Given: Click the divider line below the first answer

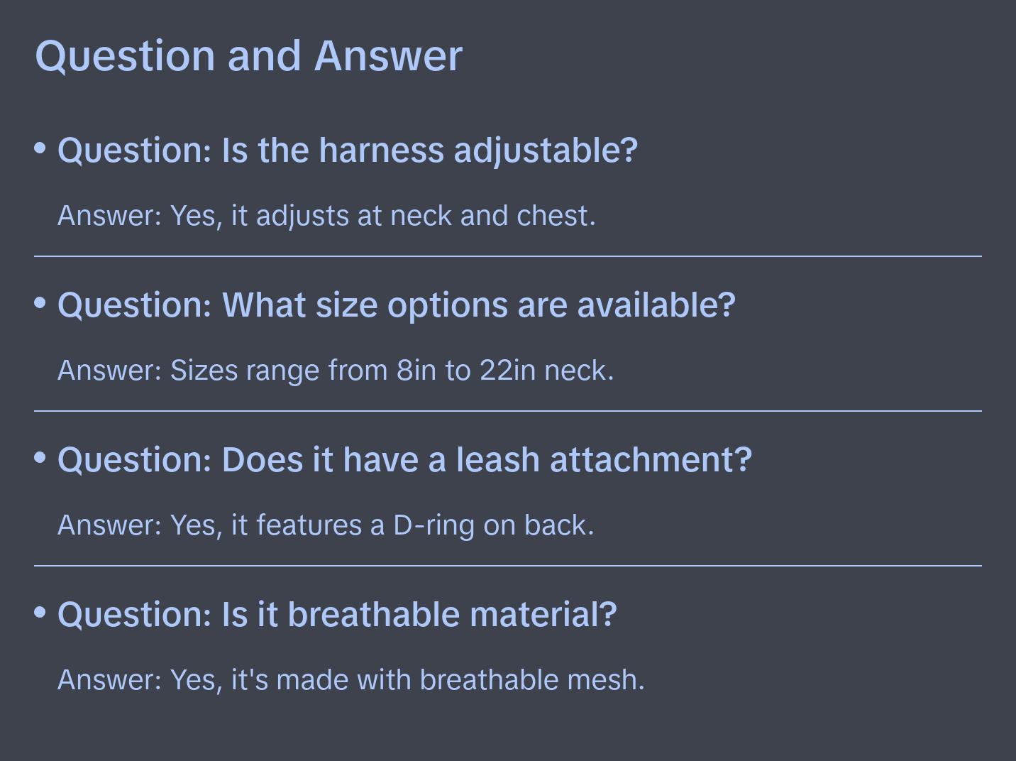Looking at the screenshot, I should [508, 256].
